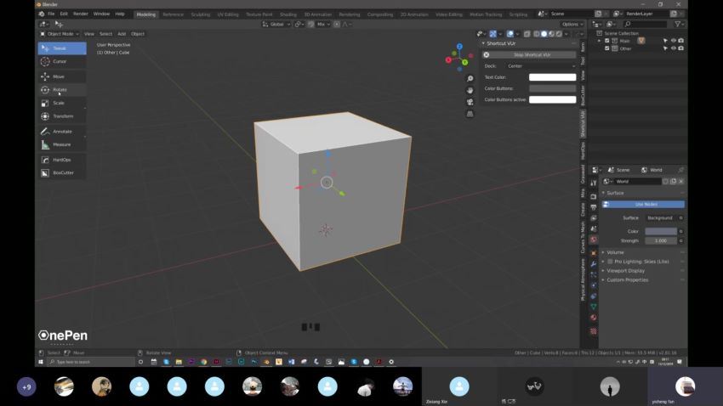Image resolution: width=723 pixels, height=406 pixels.
Task: Open the Dock position dropdown
Action: 540,65
